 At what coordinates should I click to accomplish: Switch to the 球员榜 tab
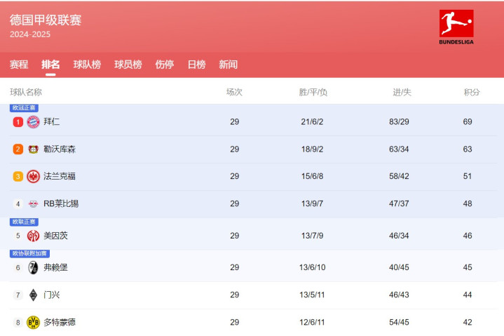tap(128, 65)
